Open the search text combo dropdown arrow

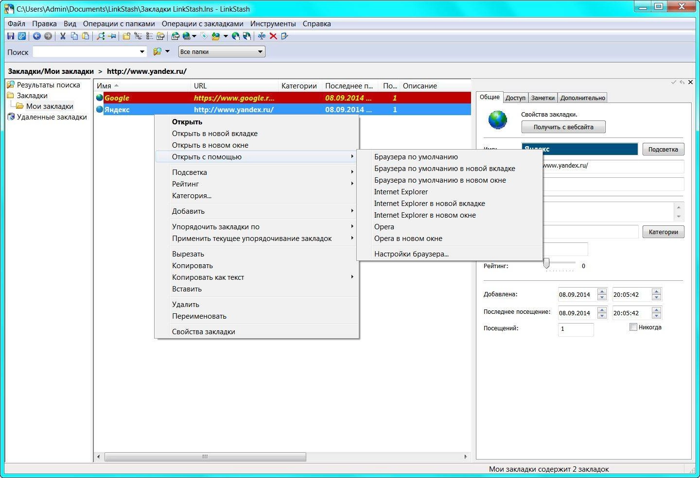tap(142, 51)
